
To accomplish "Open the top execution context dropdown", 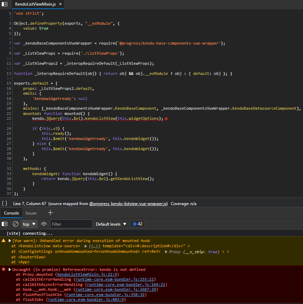I will (29, 224).
